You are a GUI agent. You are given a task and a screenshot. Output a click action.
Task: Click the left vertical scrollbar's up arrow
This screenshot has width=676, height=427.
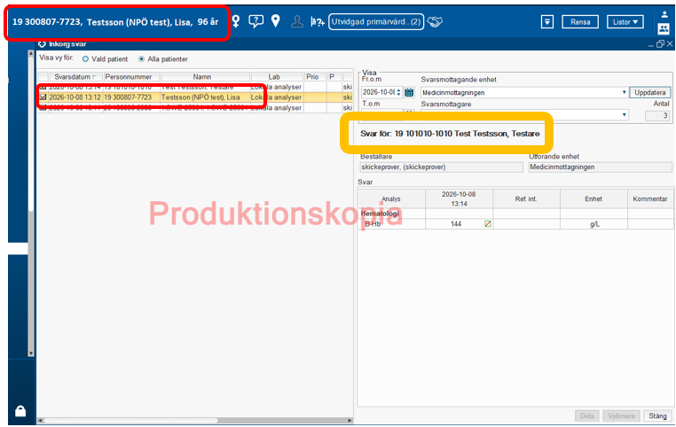[31, 53]
